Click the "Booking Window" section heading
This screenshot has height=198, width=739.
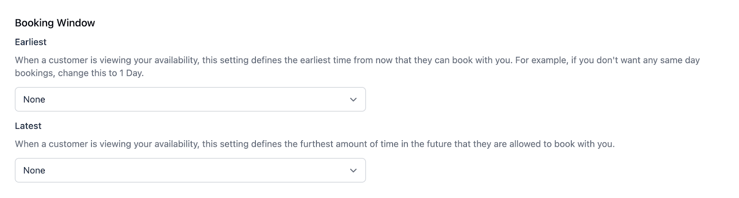55,23
